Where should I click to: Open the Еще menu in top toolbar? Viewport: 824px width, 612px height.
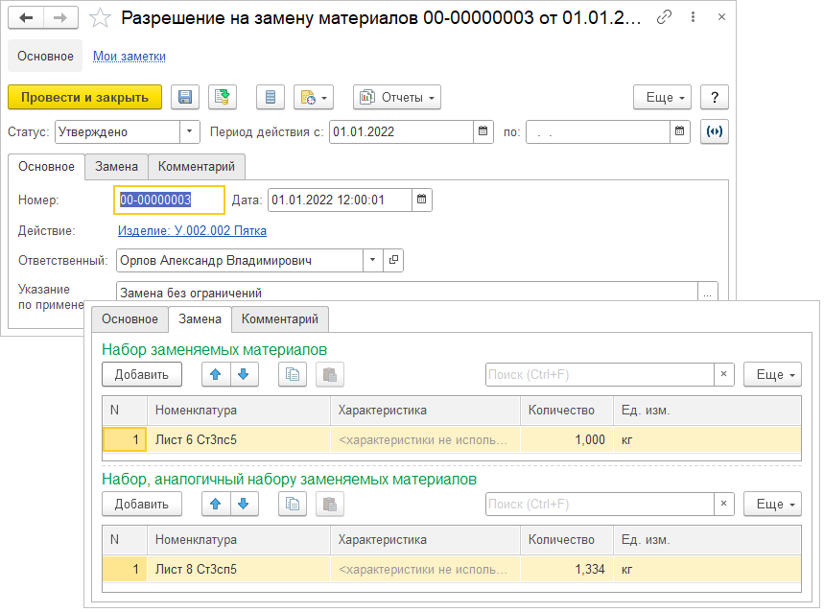662,97
